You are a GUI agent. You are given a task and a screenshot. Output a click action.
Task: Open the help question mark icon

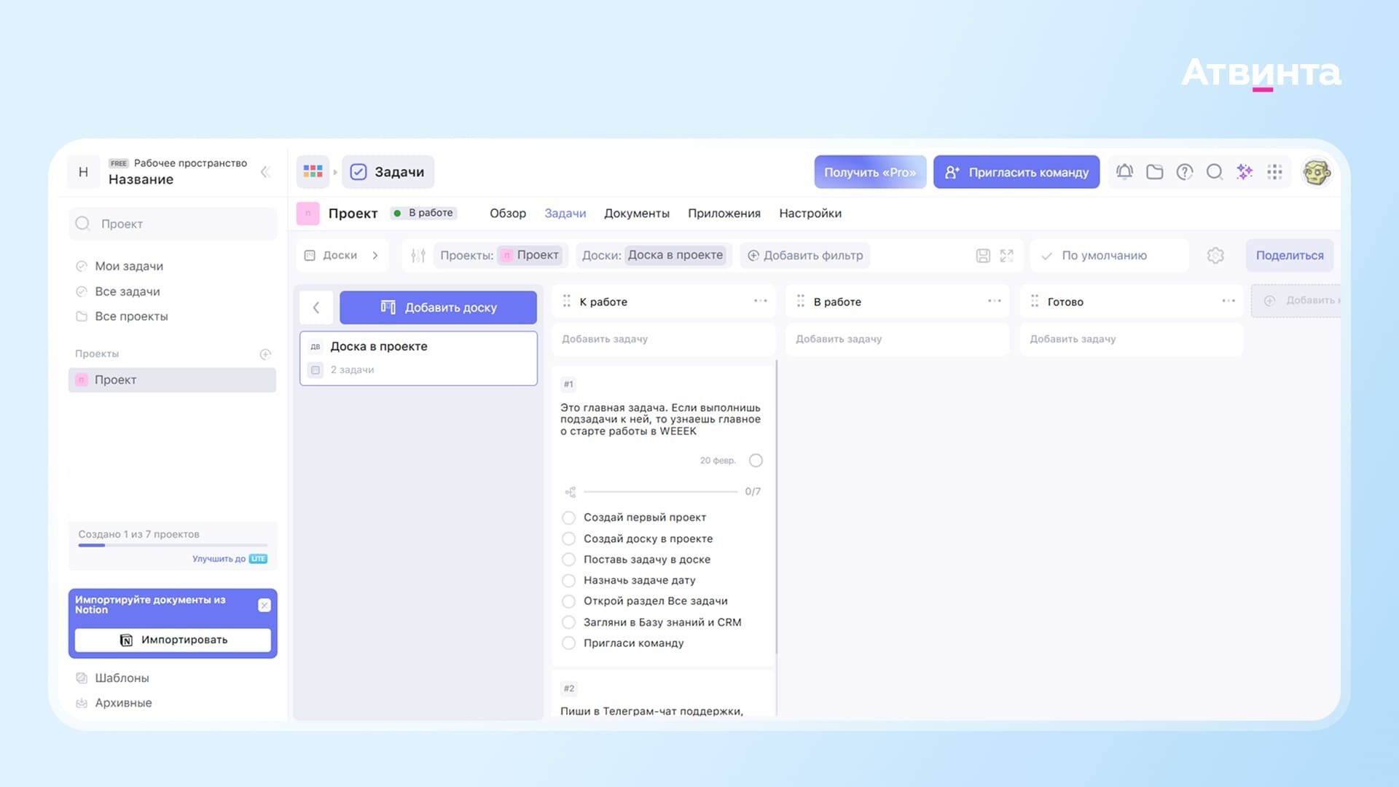(1185, 172)
